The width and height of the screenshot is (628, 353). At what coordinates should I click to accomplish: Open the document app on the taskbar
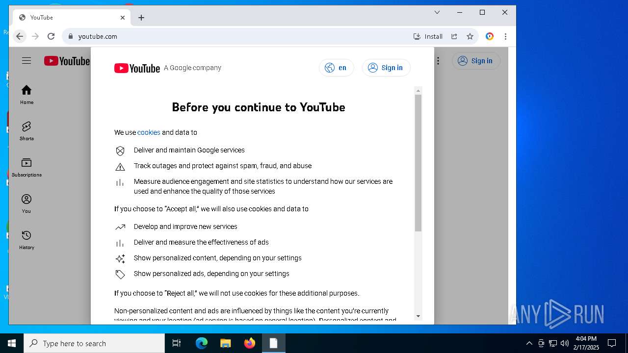coord(273,343)
